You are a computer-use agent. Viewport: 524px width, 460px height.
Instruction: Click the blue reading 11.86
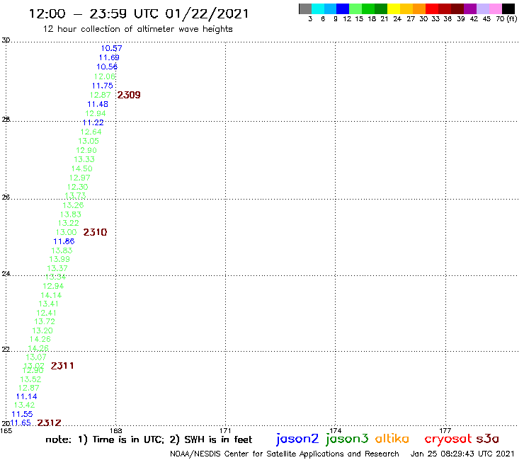point(64,241)
